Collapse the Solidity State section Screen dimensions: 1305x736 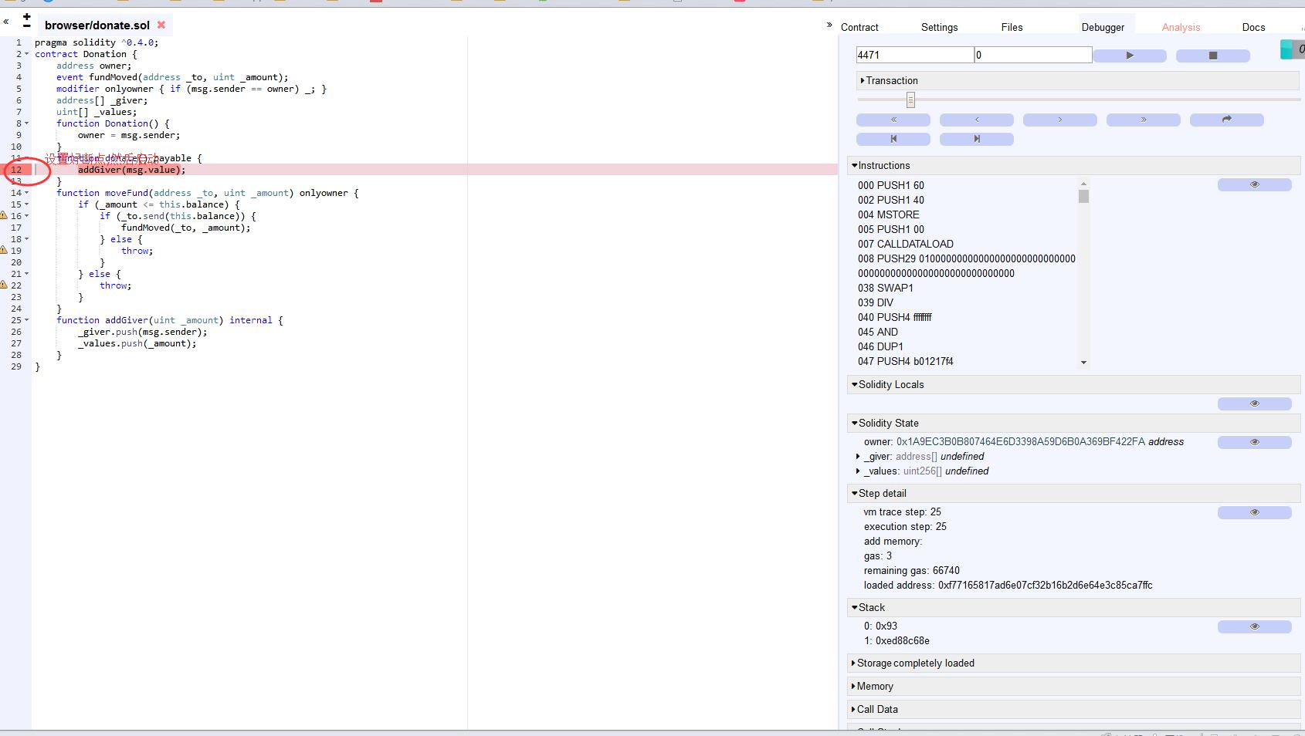(1074, 423)
